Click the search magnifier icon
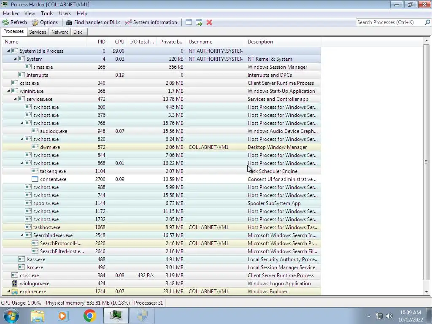Viewport: 432px width, 324px height. [x=427, y=22]
